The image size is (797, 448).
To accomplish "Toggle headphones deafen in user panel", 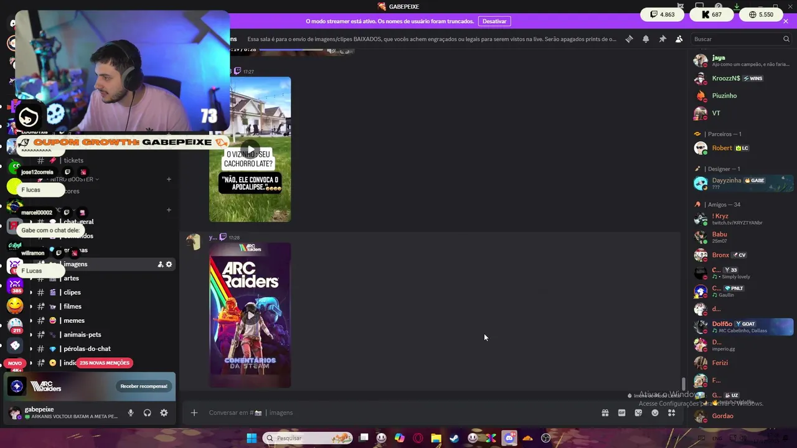I will [x=148, y=413].
